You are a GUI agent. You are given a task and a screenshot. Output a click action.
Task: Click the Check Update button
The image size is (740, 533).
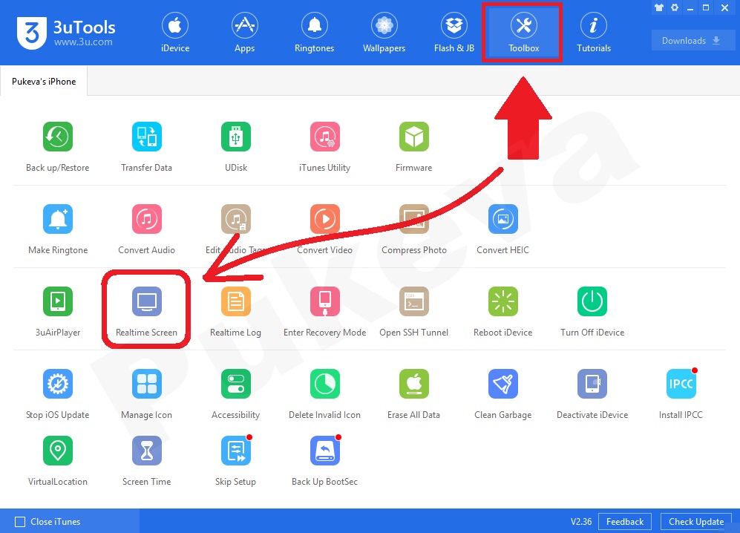[696, 522]
